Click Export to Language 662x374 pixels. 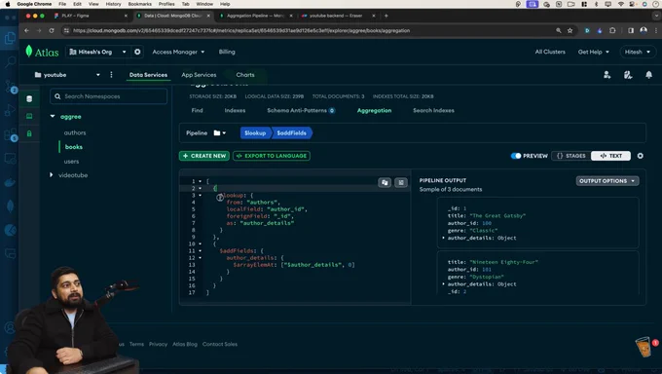(x=272, y=156)
